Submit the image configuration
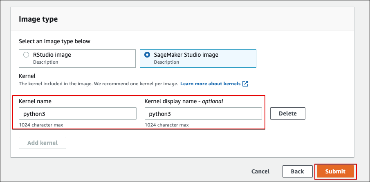The height and width of the screenshot is (182, 370). click(x=335, y=171)
